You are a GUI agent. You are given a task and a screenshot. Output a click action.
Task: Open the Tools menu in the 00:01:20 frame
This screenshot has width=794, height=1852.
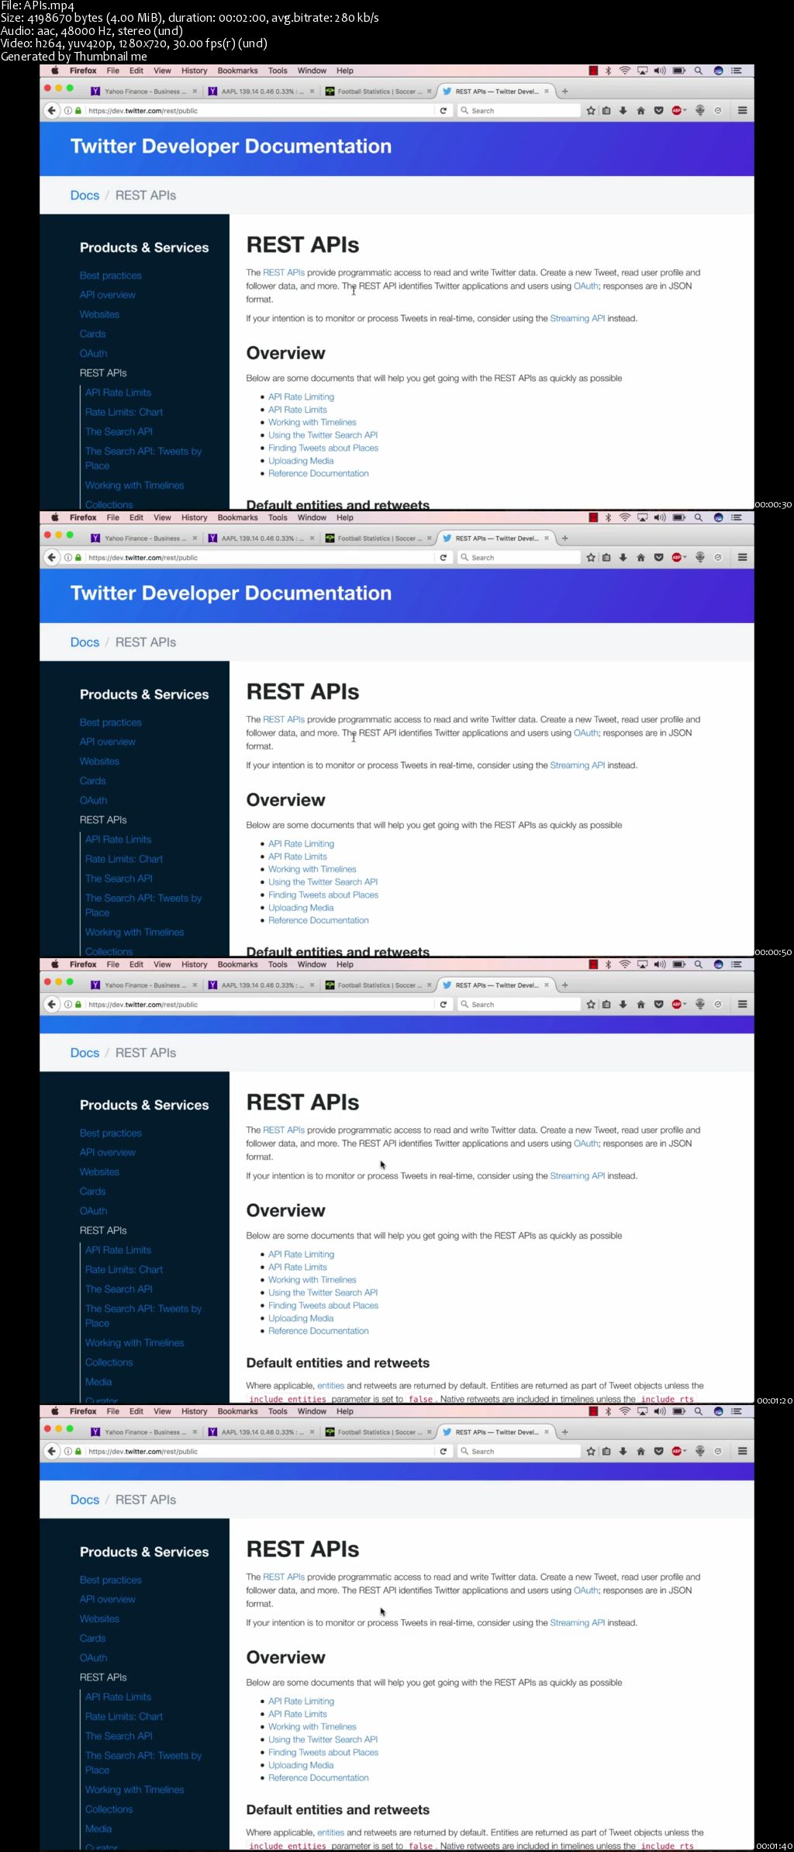(278, 964)
